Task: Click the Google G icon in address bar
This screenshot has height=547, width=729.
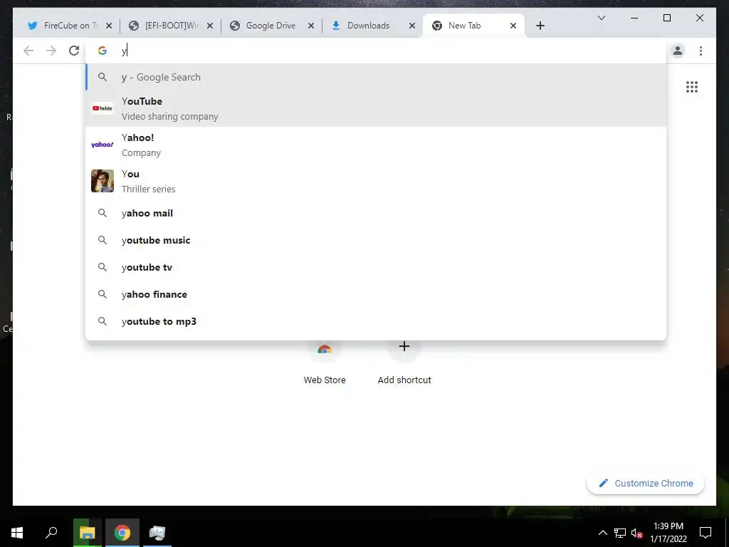Action: [x=103, y=51]
